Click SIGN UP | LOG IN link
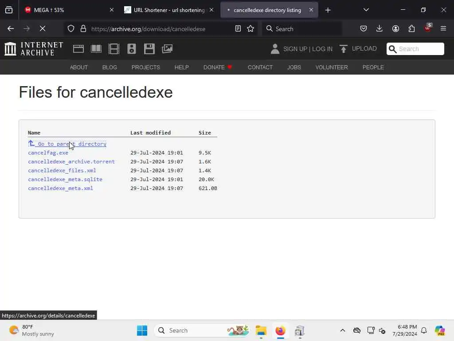 [x=308, y=49]
